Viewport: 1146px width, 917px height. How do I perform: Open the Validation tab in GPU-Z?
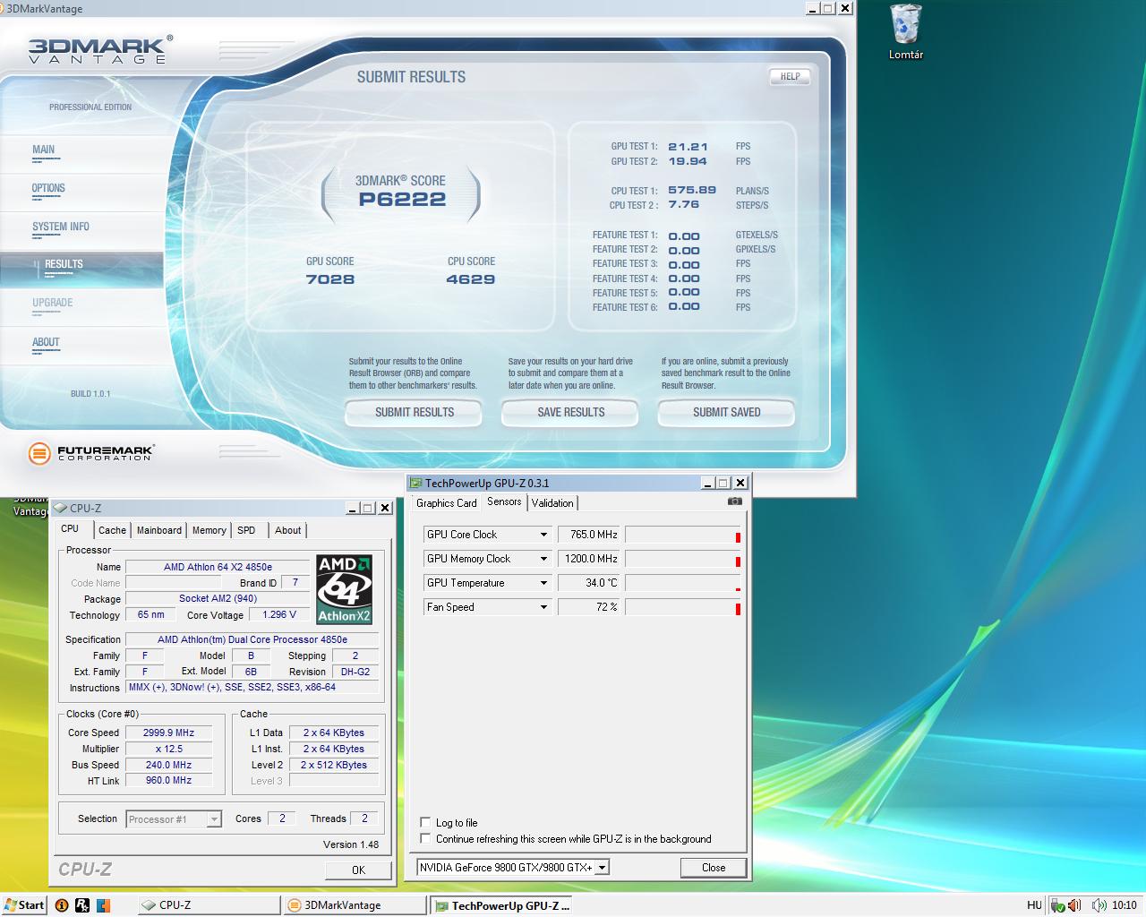coord(552,503)
